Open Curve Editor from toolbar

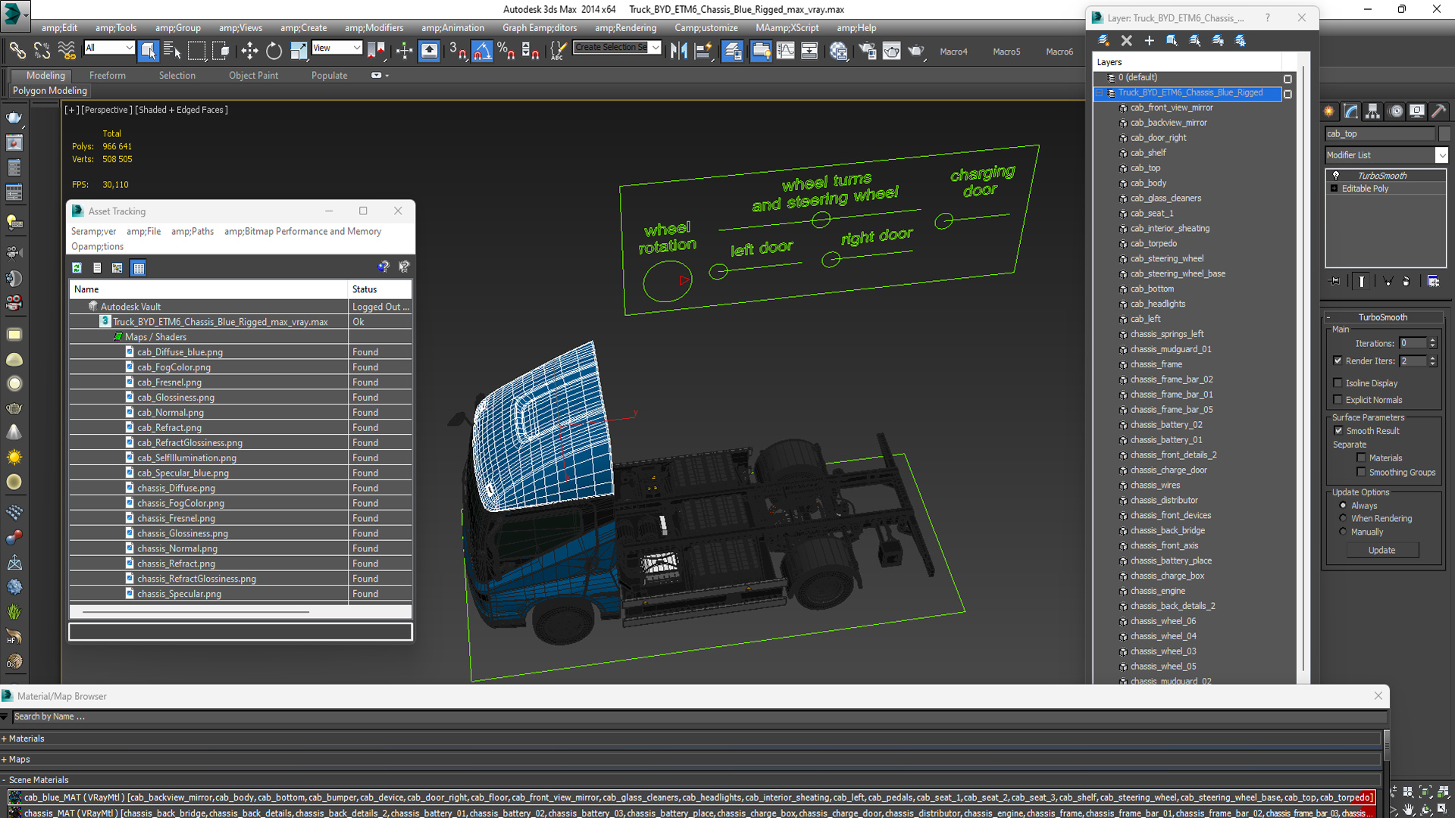785,51
